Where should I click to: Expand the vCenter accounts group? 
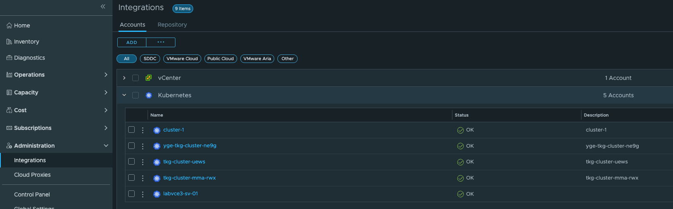pyautogui.click(x=124, y=78)
